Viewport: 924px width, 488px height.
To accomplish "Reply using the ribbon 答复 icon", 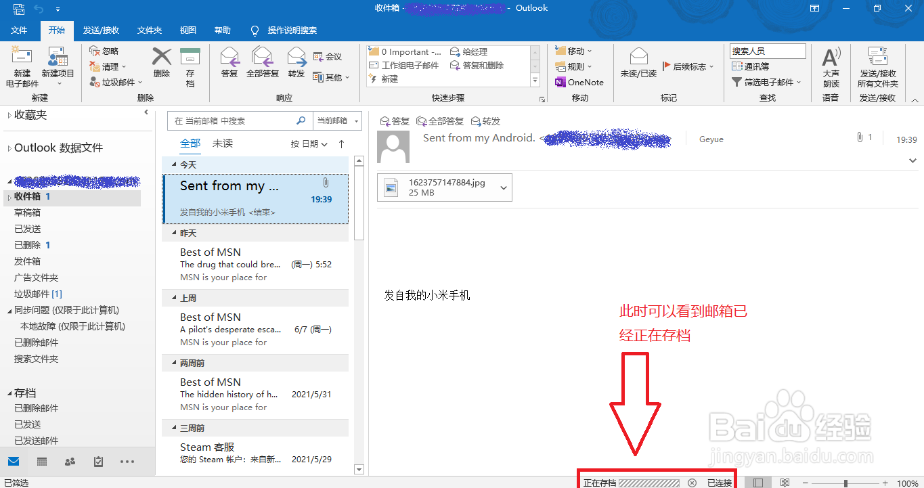I will (229, 63).
